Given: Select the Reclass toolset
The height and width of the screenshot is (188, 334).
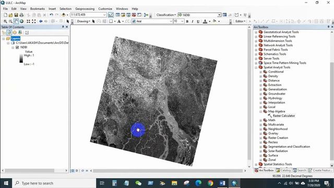Looking at the screenshot, I should click(x=273, y=142).
